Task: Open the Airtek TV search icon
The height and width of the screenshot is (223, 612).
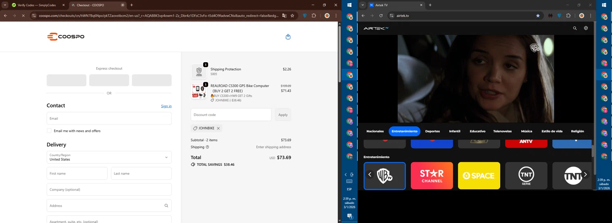Action: [x=575, y=28]
